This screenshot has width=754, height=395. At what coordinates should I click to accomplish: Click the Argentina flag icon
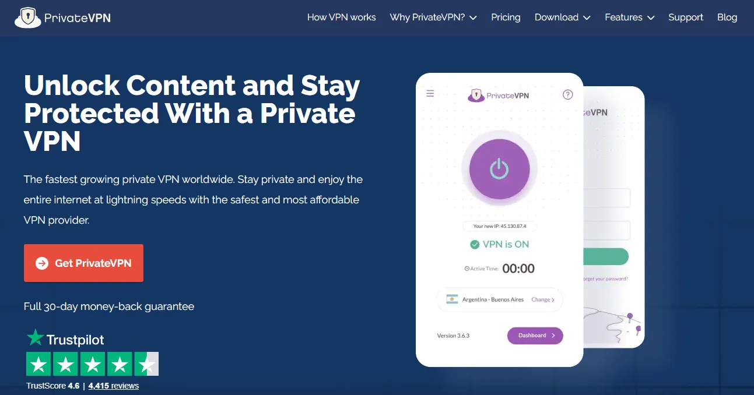coord(452,299)
